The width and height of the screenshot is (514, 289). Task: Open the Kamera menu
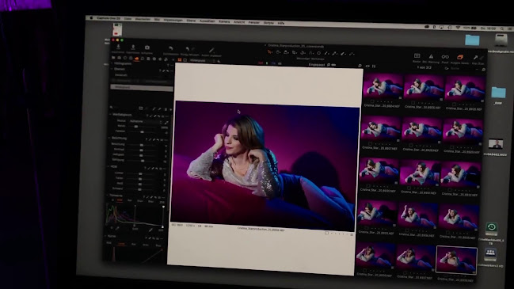click(x=224, y=21)
